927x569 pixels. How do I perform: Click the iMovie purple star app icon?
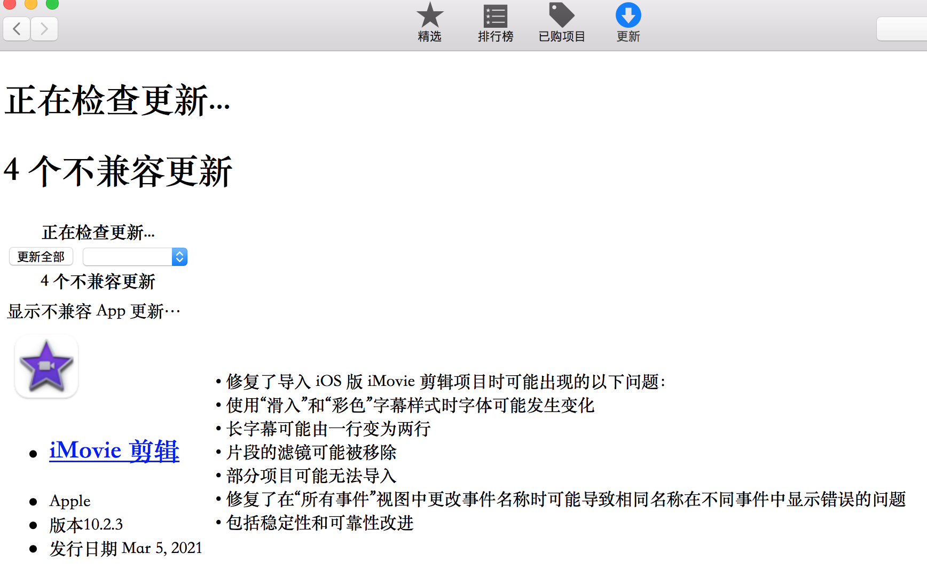click(x=46, y=366)
